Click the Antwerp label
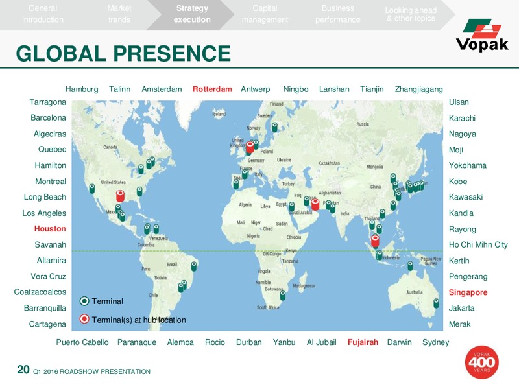This screenshot has height=389, width=519. (255, 89)
